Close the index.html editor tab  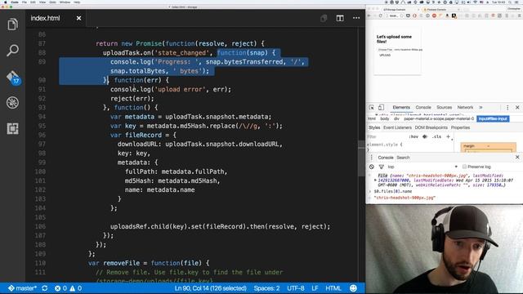click(78, 18)
